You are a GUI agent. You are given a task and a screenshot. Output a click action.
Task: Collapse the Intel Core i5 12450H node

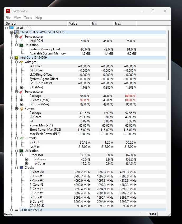(11, 58)
